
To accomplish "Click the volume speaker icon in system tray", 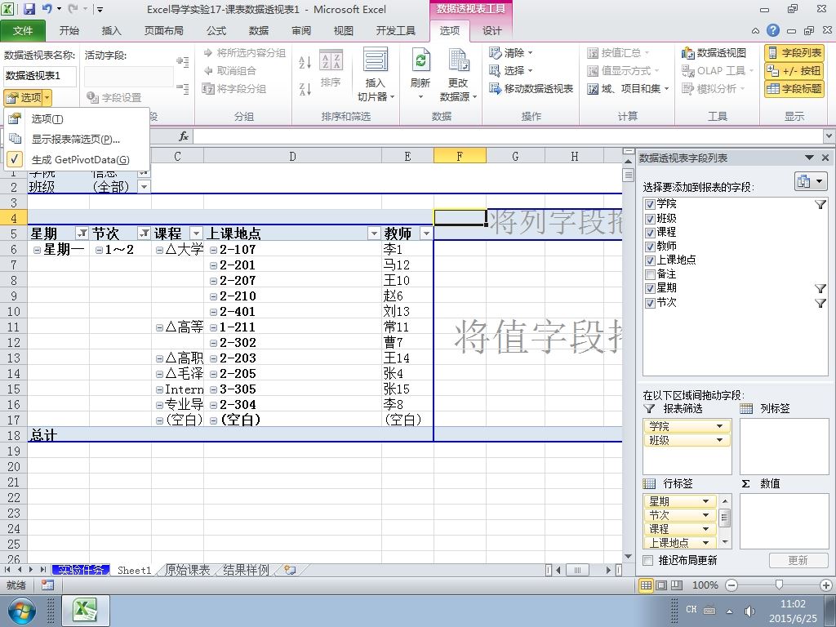I will (x=749, y=611).
